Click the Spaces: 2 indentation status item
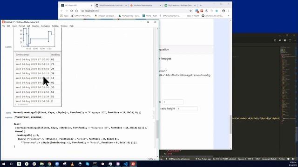This screenshot has height=167, width=298. click(242, 159)
